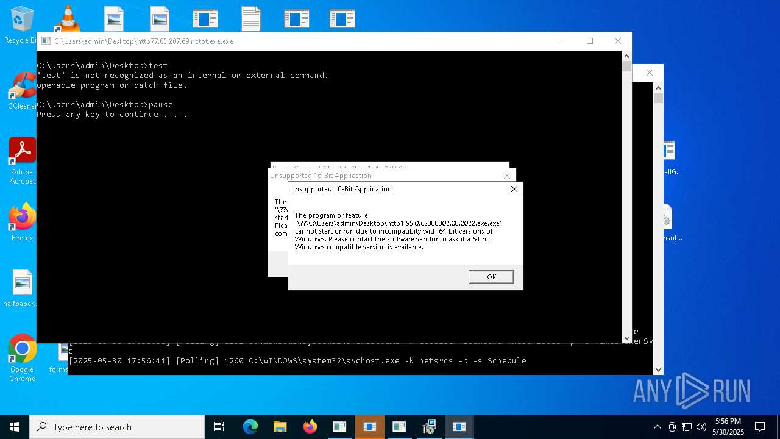Select the rightmost top-row desktop application icon

coord(342,18)
